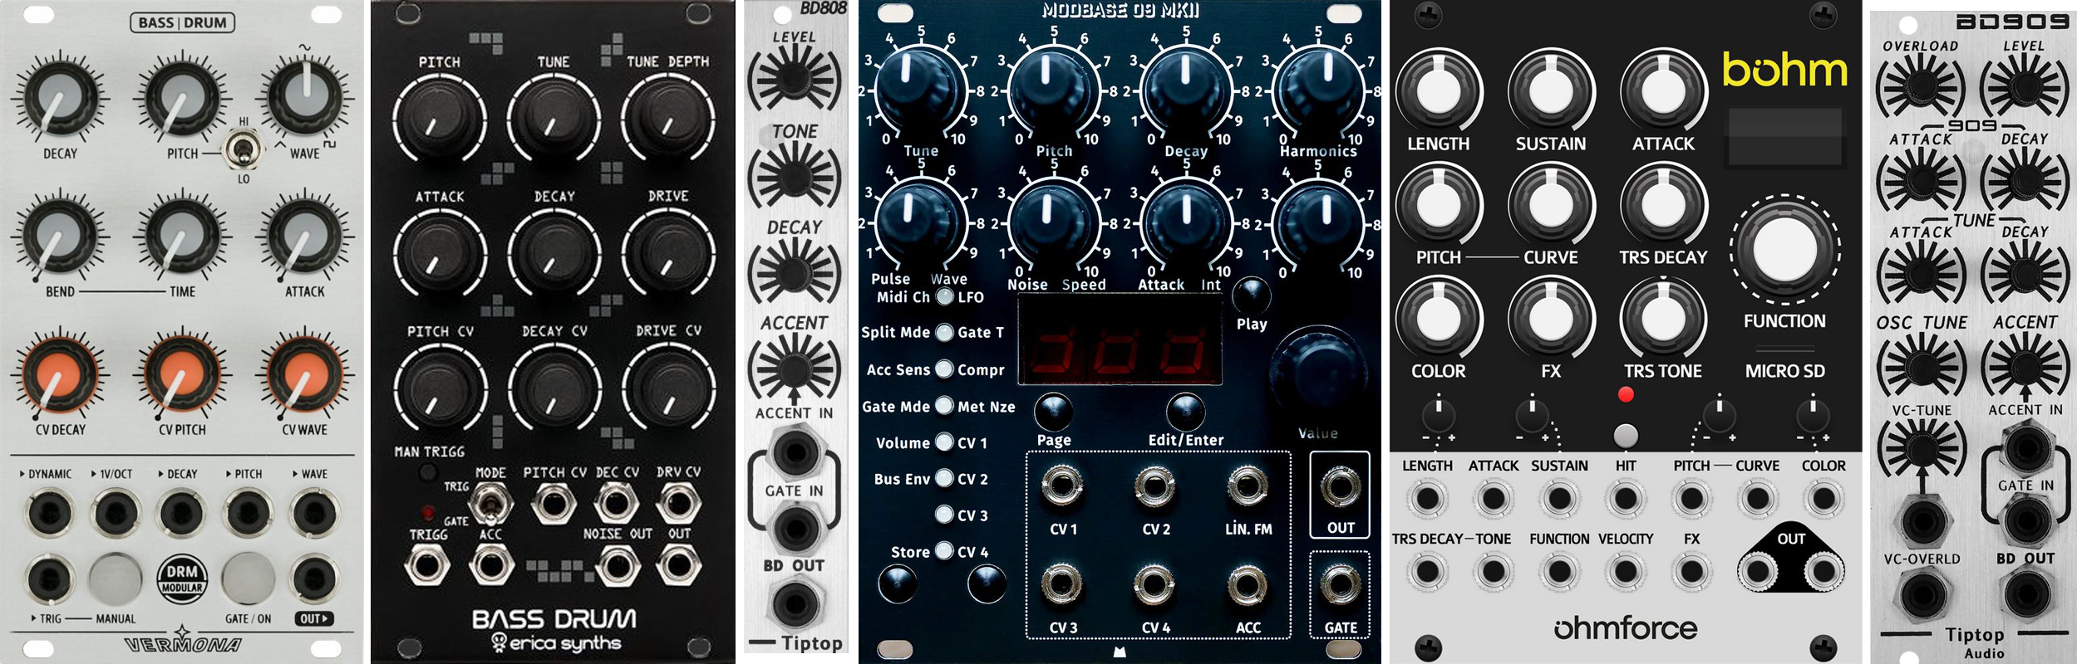This screenshot has height=664, width=2077.
Task: Click the LEVEL knob on BD909
Action: (2025, 87)
